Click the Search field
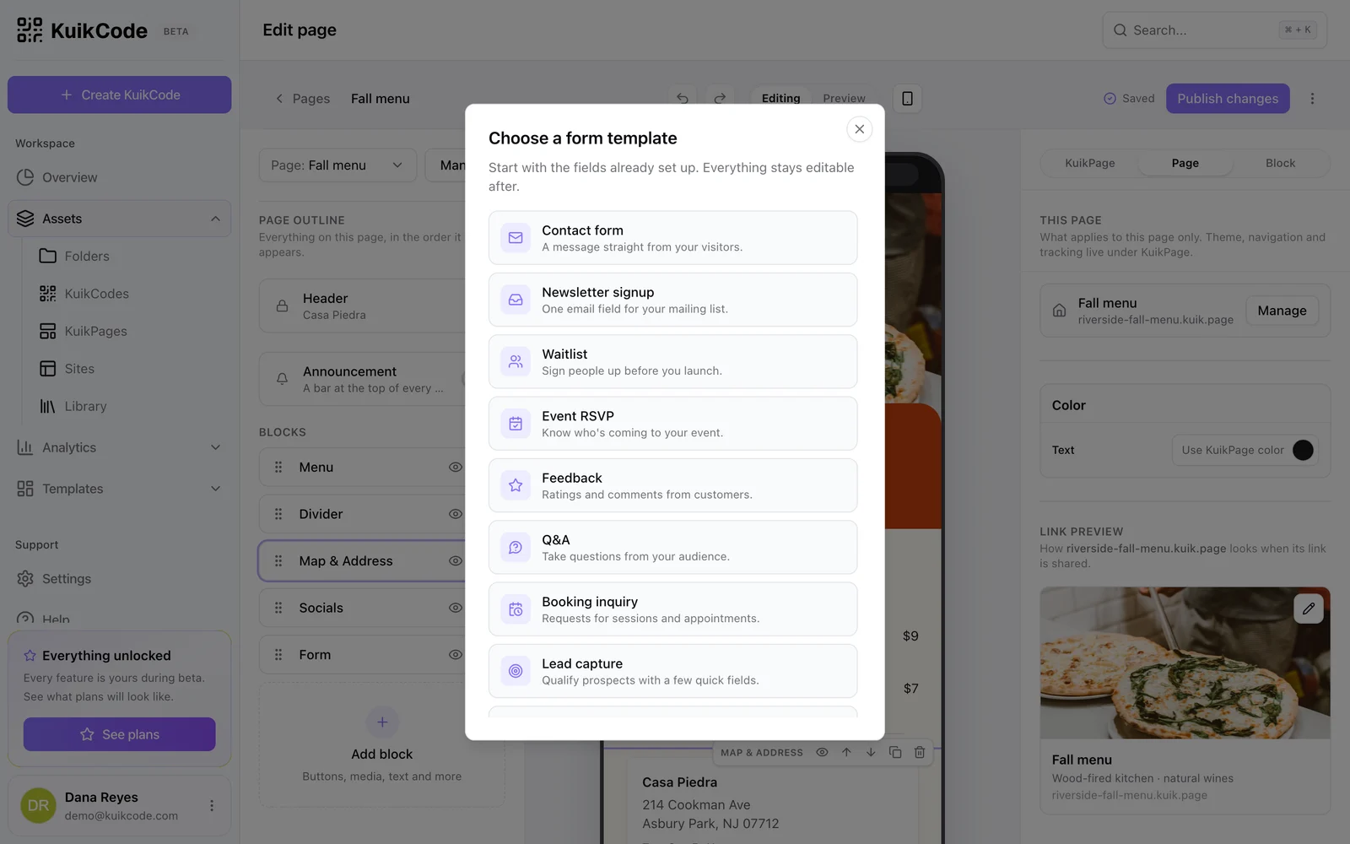The width and height of the screenshot is (1350, 844). click(1214, 30)
